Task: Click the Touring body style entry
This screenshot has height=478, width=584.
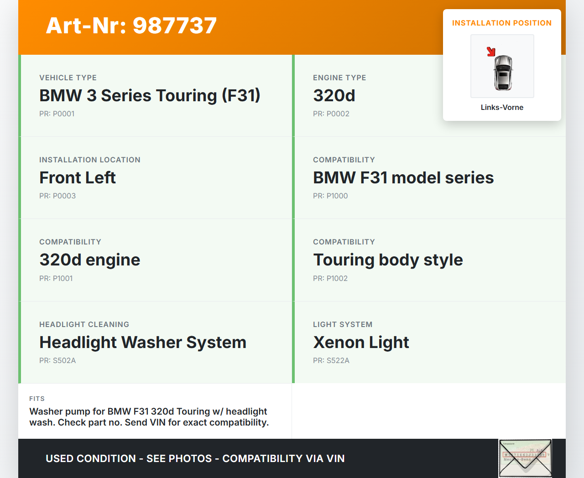Action: click(x=388, y=260)
